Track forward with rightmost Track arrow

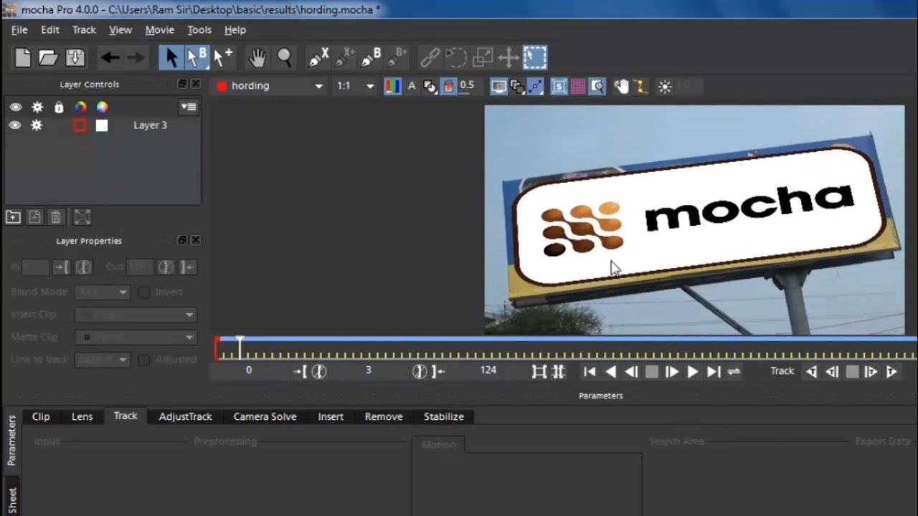pos(891,371)
